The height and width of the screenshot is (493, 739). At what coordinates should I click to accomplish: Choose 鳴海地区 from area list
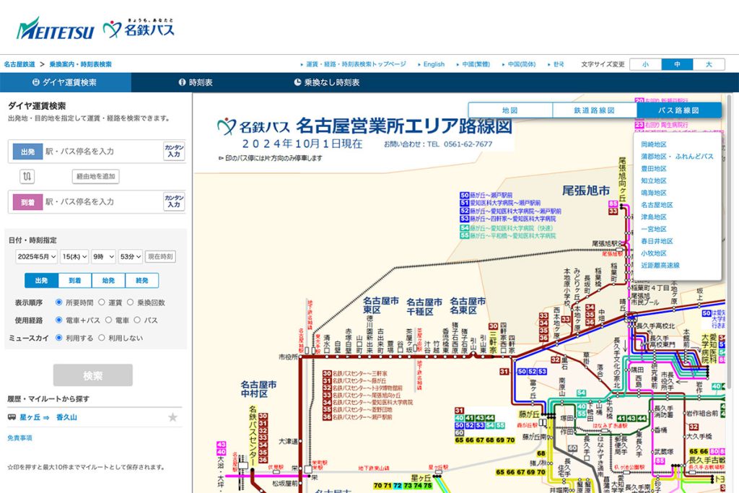click(x=654, y=193)
